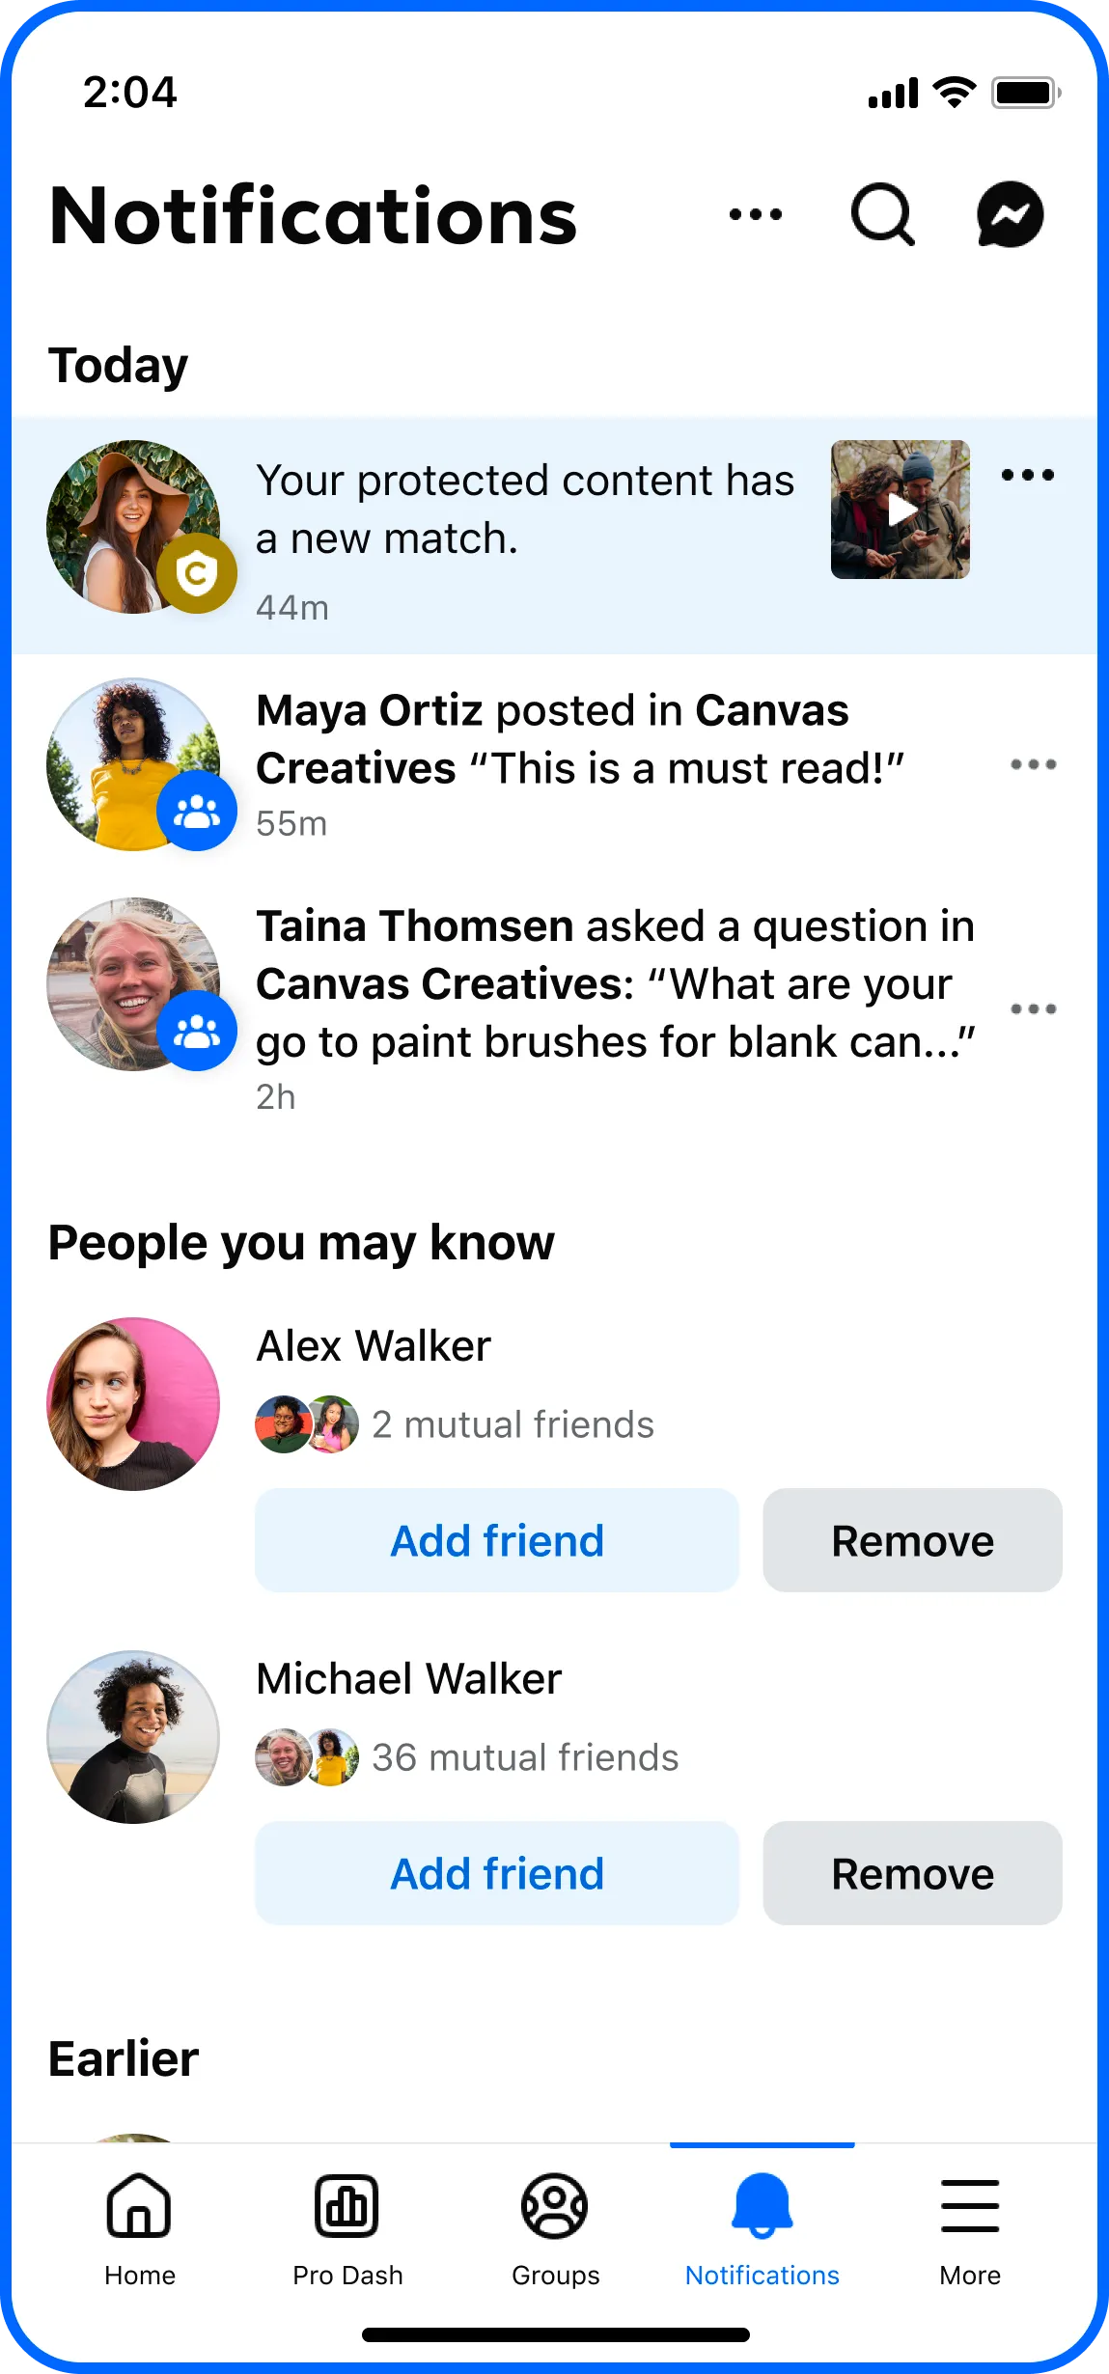
Task: Open Michael Walker's profile picture
Action: click(133, 1737)
